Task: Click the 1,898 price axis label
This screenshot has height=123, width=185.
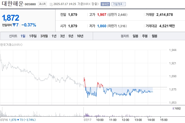Action: pos(173,76)
